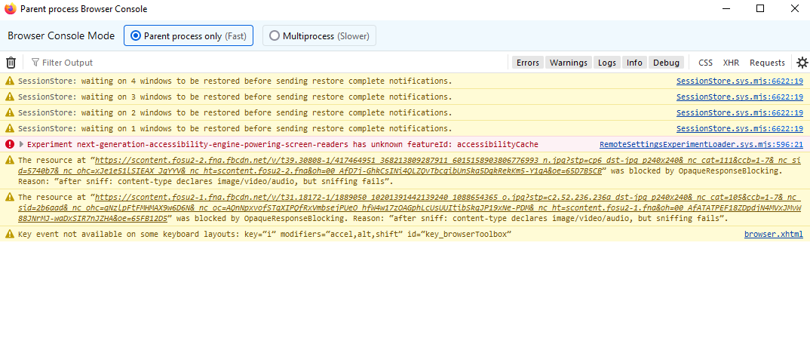Close the Browser Console window
810x344 pixels.
click(794, 9)
